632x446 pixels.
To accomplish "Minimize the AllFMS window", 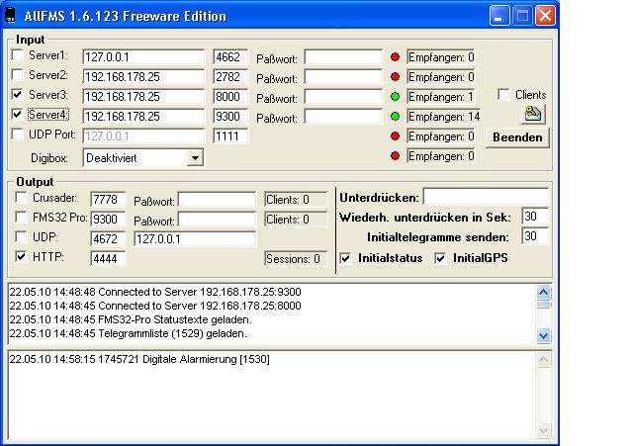I will pos(499,16).
